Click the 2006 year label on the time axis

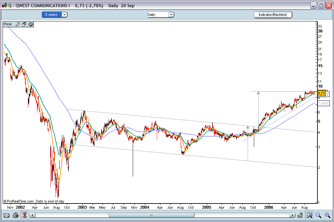269,207
